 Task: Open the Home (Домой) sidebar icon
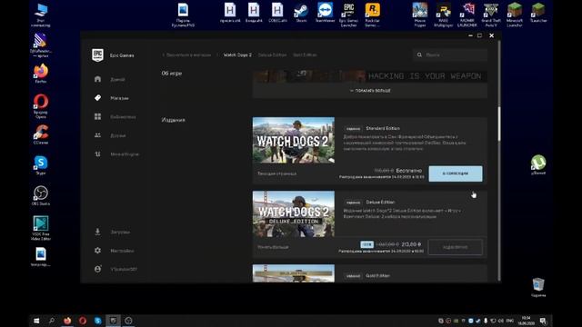pyautogui.click(x=97, y=79)
